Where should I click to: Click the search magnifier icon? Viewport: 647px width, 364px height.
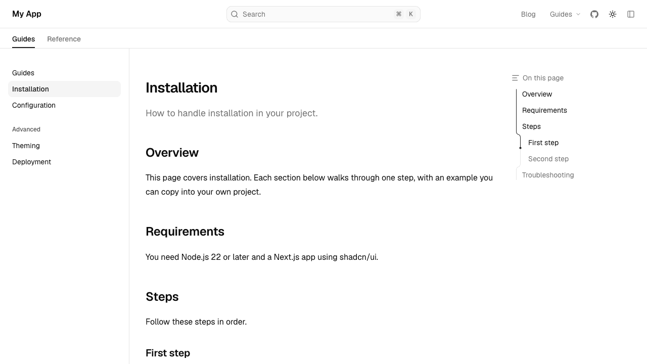pyautogui.click(x=235, y=14)
